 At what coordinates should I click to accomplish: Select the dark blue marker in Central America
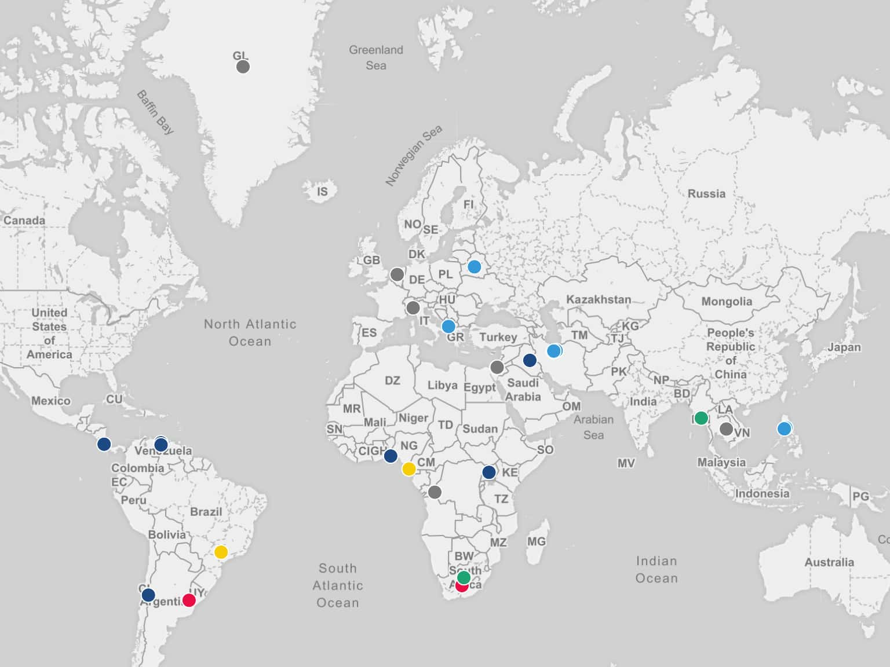[104, 444]
